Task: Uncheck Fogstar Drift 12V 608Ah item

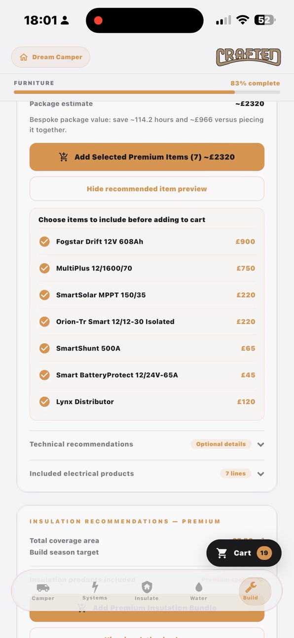Action: pyautogui.click(x=44, y=242)
